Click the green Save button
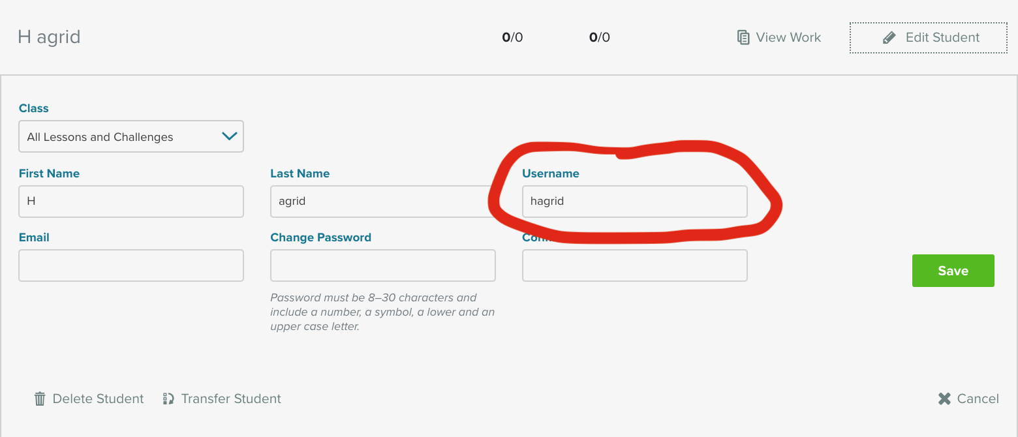1018x437 pixels. tap(953, 270)
